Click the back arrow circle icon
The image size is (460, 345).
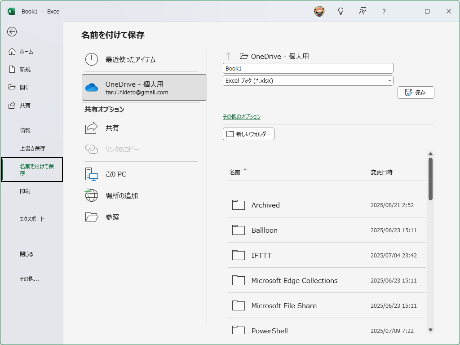(x=12, y=31)
